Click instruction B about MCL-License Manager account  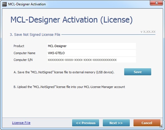69,87
